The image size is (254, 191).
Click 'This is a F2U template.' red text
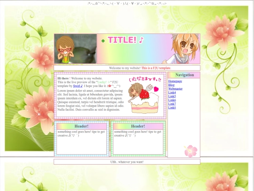(156, 68)
